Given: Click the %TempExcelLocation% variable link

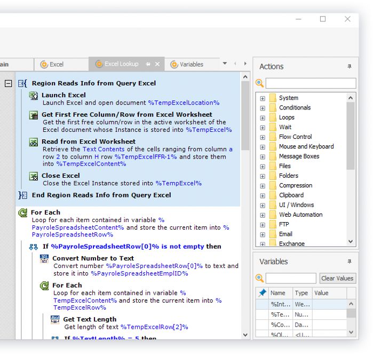Looking at the screenshot, I should pyautogui.click(x=184, y=103).
